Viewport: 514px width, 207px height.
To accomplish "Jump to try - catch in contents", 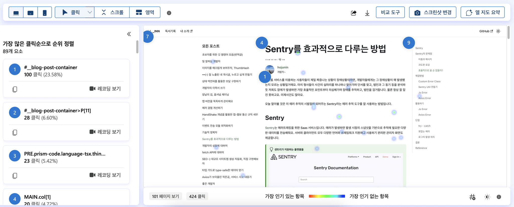I will click(x=424, y=126).
